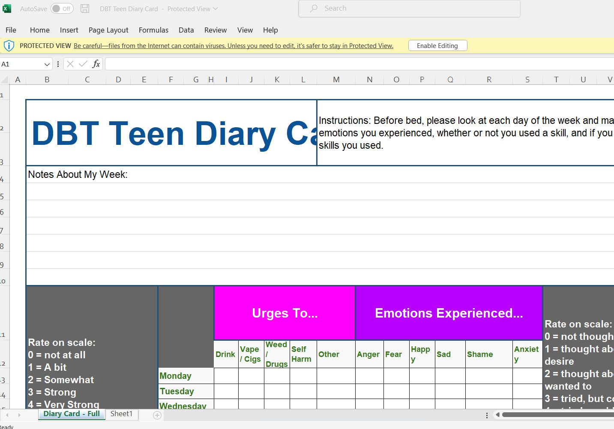614x429 pixels.
Task: Switch to the Formulas ribbon tab
Action: pyautogui.click(x=153, y=30)
